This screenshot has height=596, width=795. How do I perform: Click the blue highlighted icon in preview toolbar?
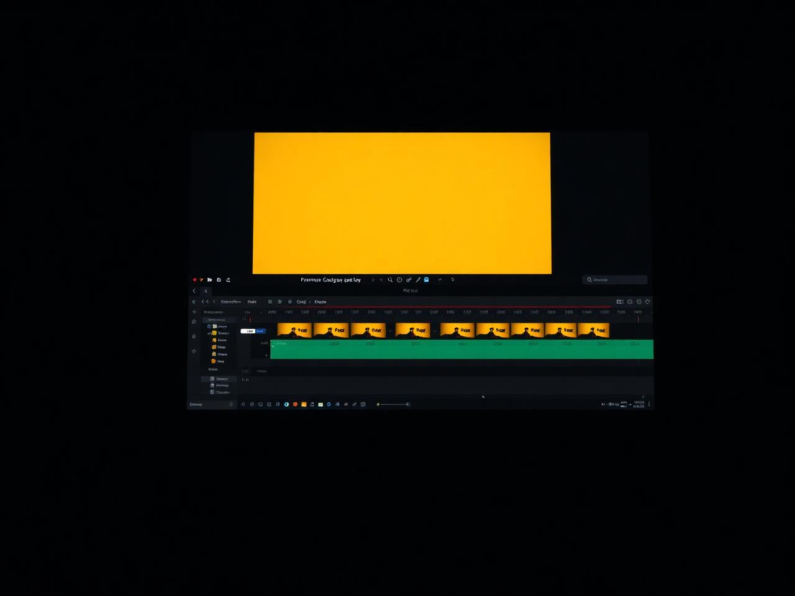[426, 279]
